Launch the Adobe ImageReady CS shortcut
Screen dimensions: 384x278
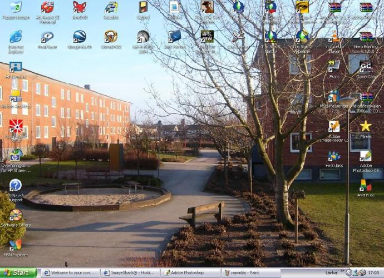(334, 127)
